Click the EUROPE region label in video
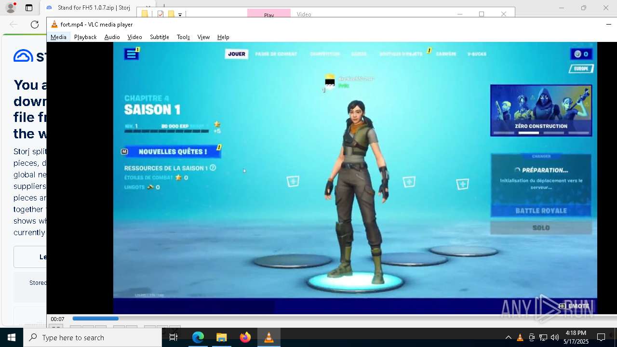 [x=581, y=69]
